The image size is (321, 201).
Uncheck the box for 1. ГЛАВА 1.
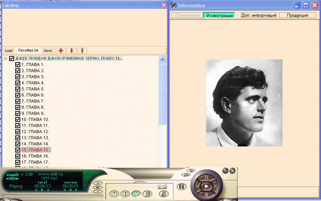pyautogui.click(x=18, y=65)
